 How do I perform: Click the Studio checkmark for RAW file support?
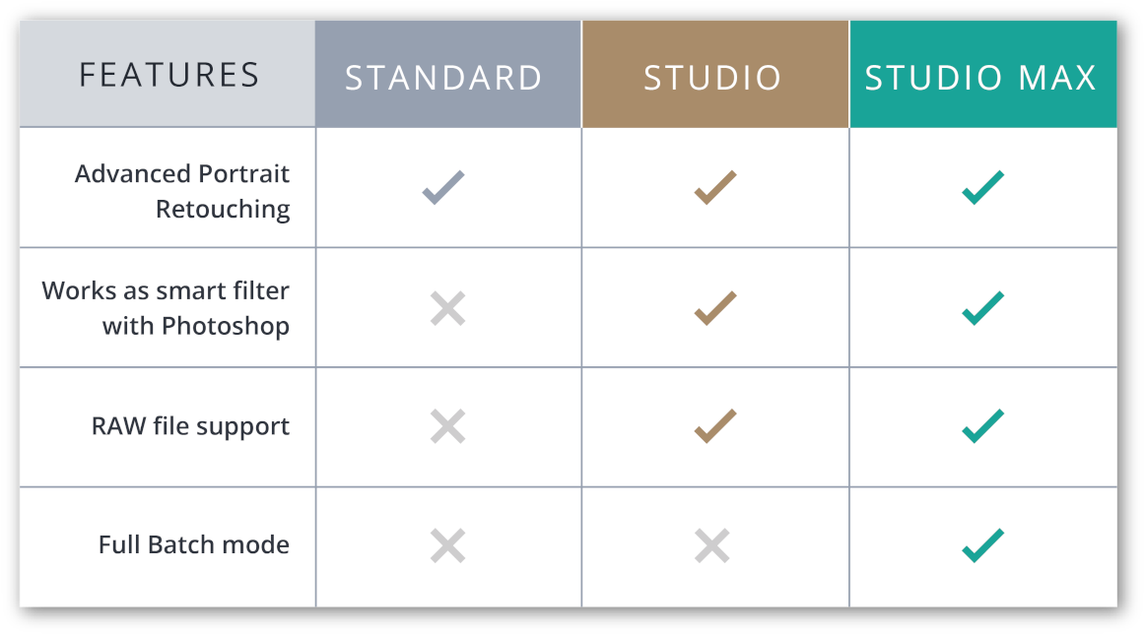point(715,426)
